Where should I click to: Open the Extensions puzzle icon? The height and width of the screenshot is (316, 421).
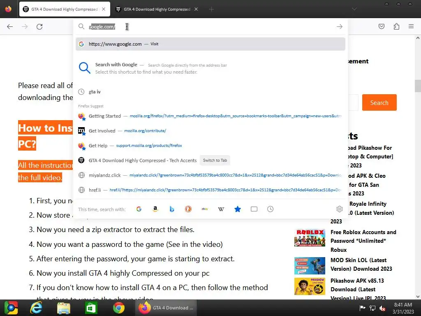pos(396,26)
